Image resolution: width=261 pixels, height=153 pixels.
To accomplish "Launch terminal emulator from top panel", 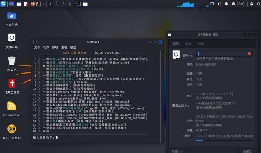I will (39, 4).
